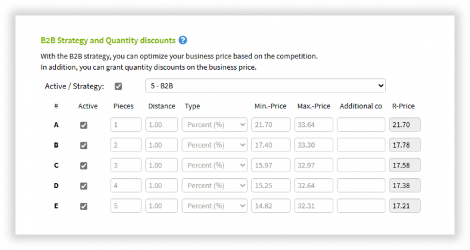Click the Additional cost field in row D
Screen dimensions: 470x250
(361, 186)
